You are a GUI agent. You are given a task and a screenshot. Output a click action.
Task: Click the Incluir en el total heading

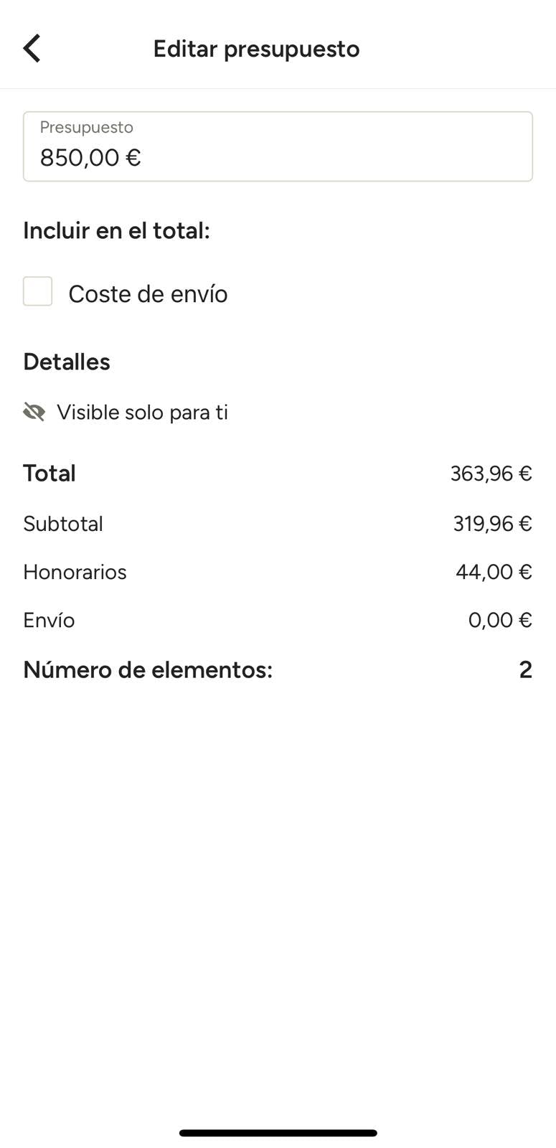pyautogui.click(x=116, y=230)
